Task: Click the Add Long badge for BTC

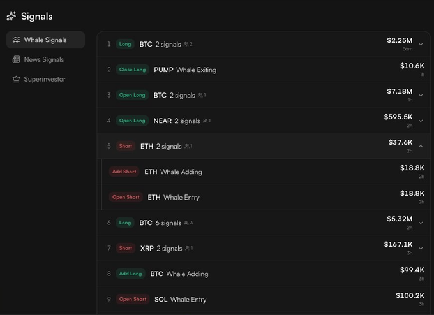Action: point(130,274)
